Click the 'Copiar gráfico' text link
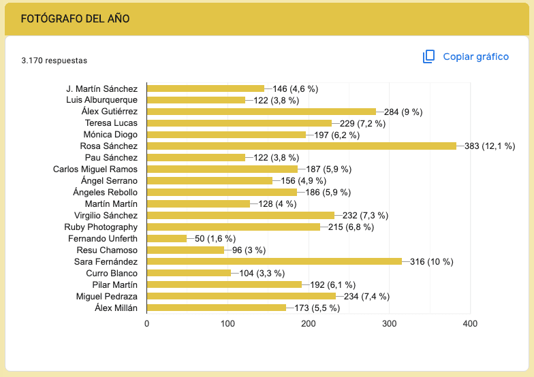The height and width of the screenshot is (377, 534). [475, 56]
